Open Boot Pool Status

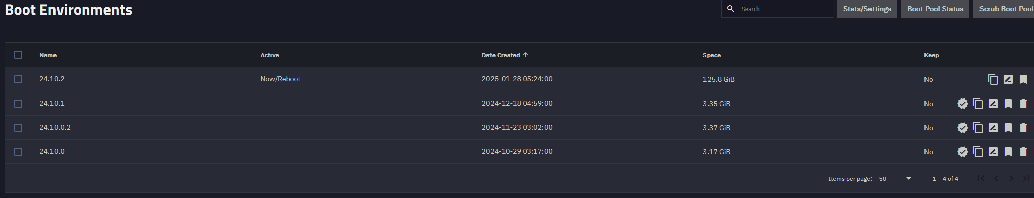point(935,9)
